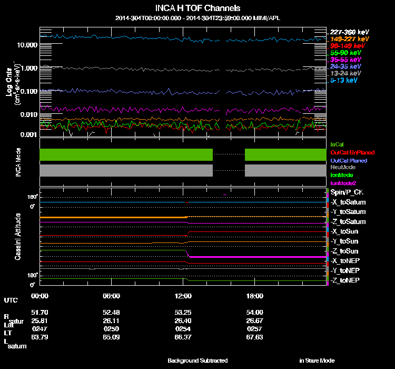
Task: Click the Background Subtracted footer text
Action: (x=197, y=361)
